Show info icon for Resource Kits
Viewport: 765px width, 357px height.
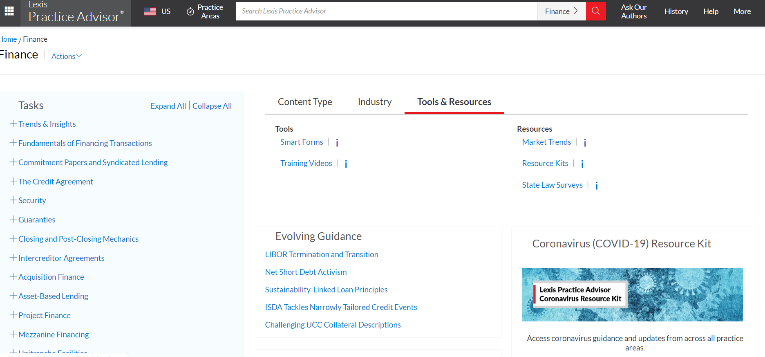(582, 164)
